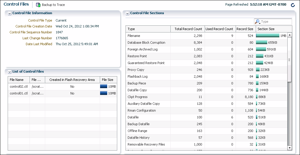Click the page refresh icon
300x155 pixels.
click(293, 5)
